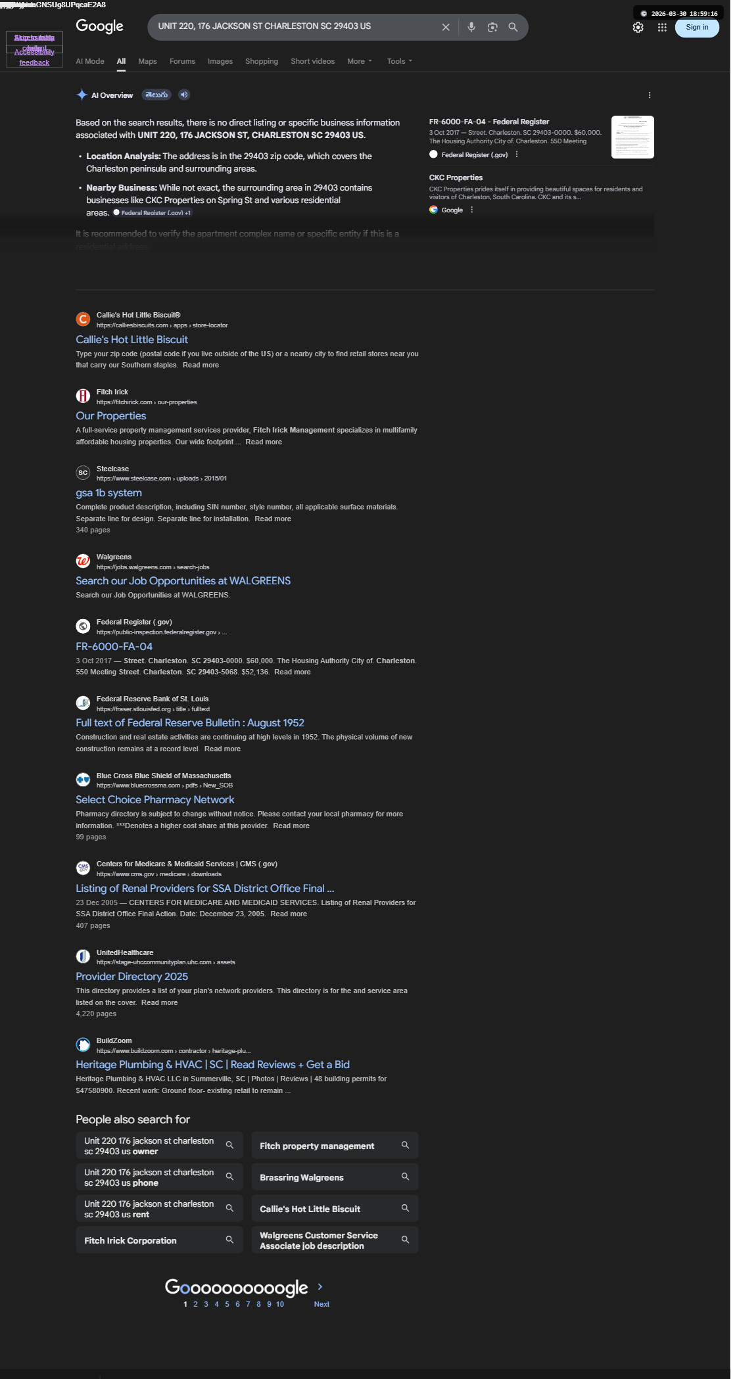Go to next results page arrow
The width and height of the screenshot is (739, 1379).
tap(320, 1286)
